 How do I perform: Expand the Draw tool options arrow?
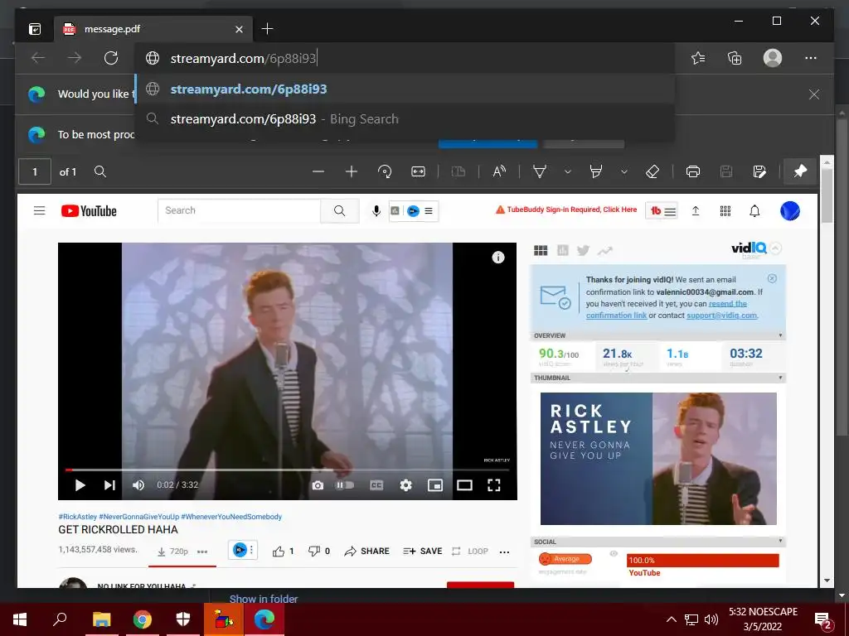(567, 172)
